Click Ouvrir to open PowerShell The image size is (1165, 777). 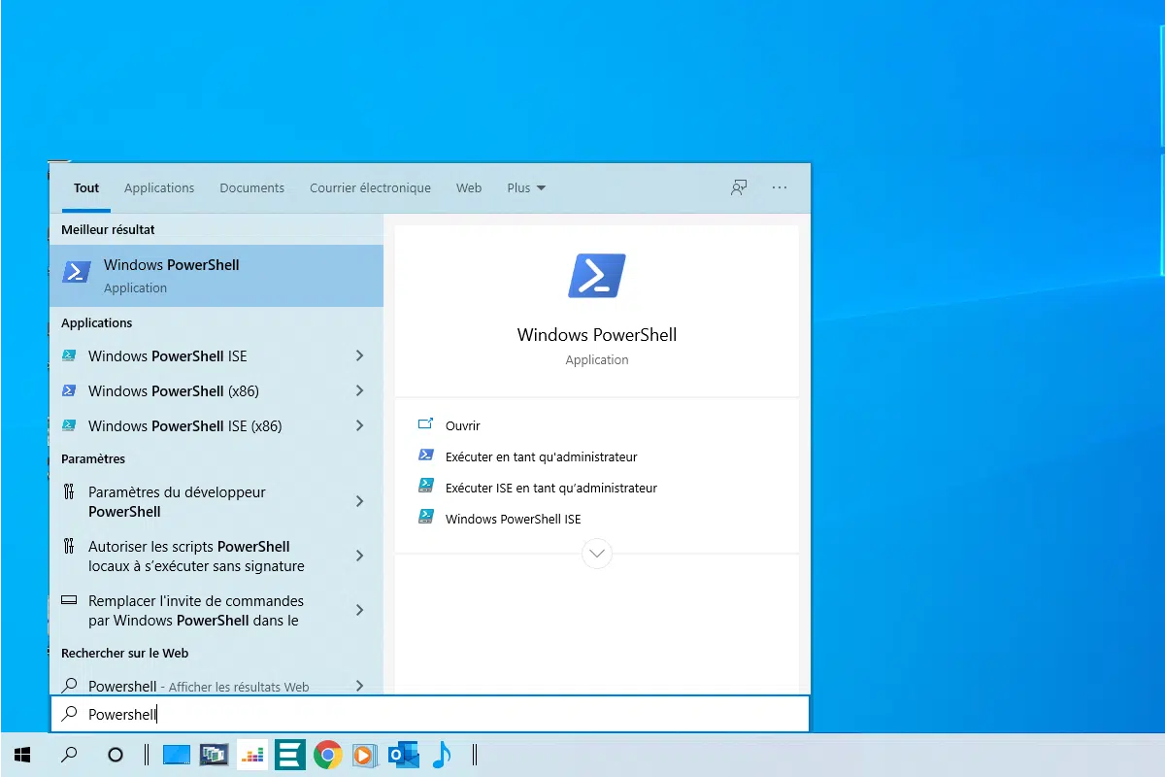click(463, 425)
